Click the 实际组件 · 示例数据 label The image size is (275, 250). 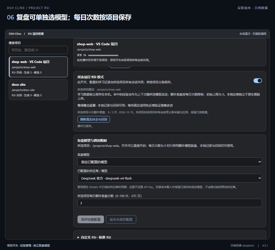coord(252,8)
